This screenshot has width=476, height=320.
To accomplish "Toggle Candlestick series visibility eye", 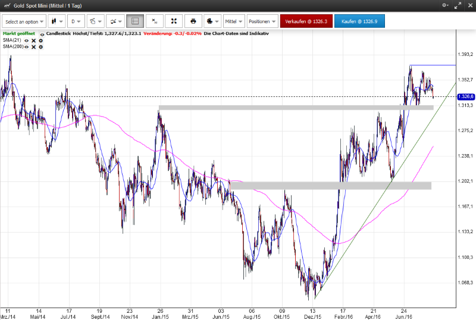I will click(x=42, y=34).
